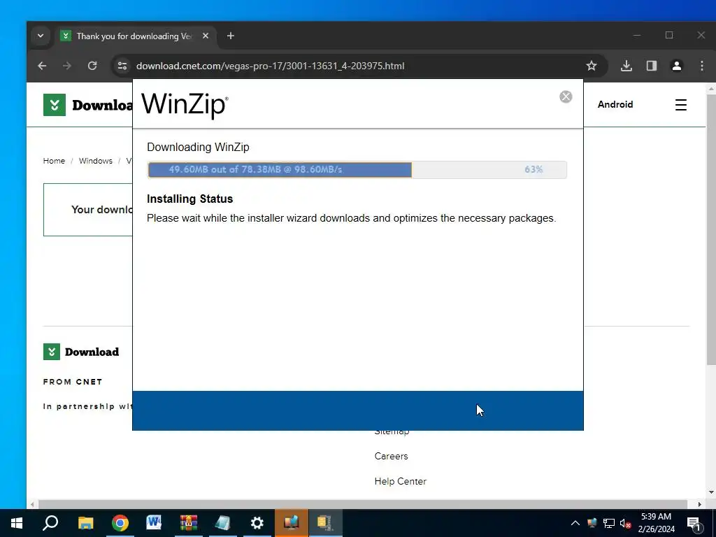The image size is (716, 537).
Task: Click the CNET Download header logo
Action: [x=88, y=105]
